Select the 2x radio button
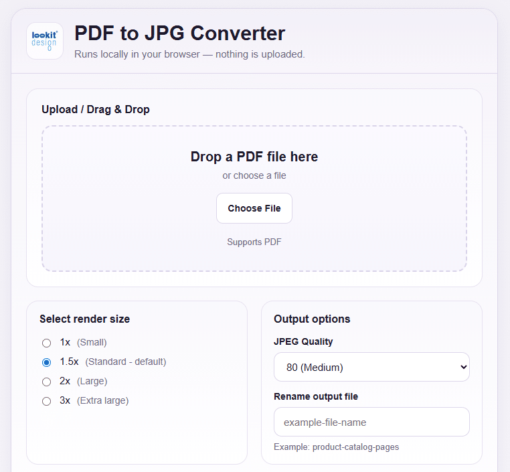Screen dimensions: 510x472 click(x=46, y=382)
